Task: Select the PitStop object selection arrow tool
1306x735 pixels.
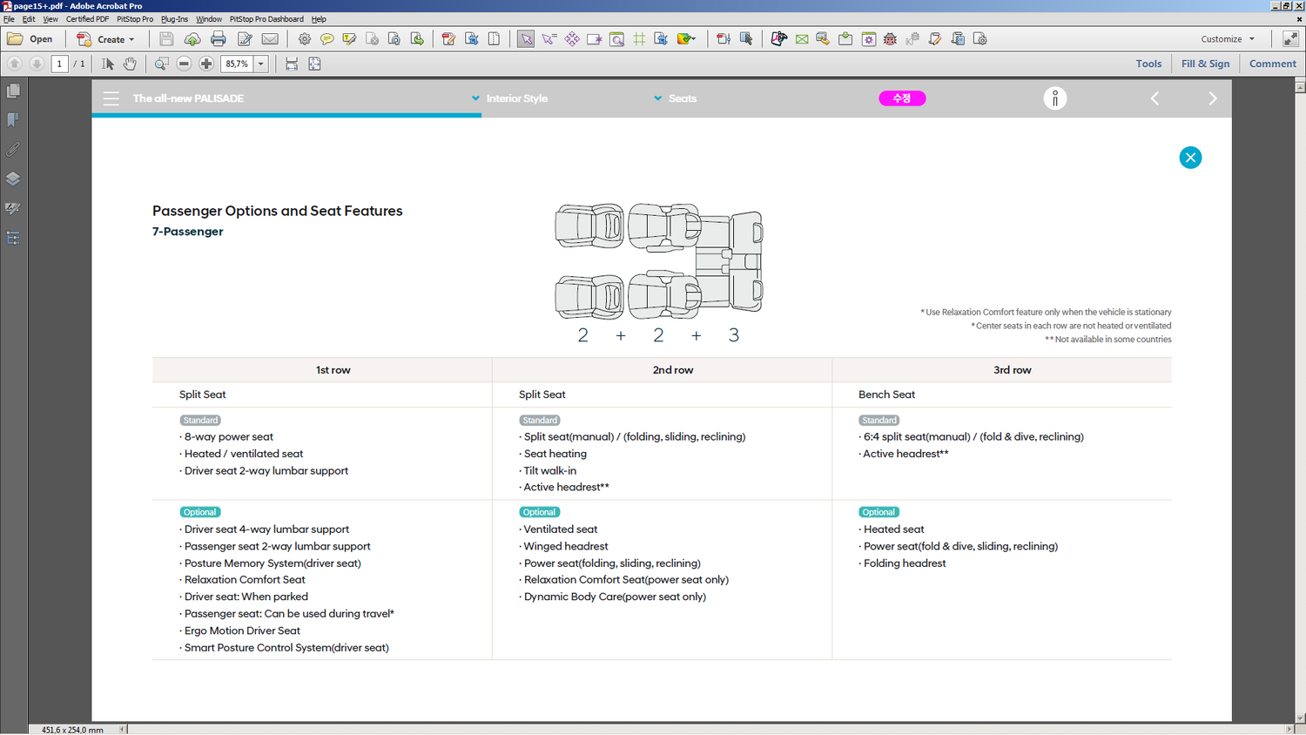Action: [x=526, y=39]
